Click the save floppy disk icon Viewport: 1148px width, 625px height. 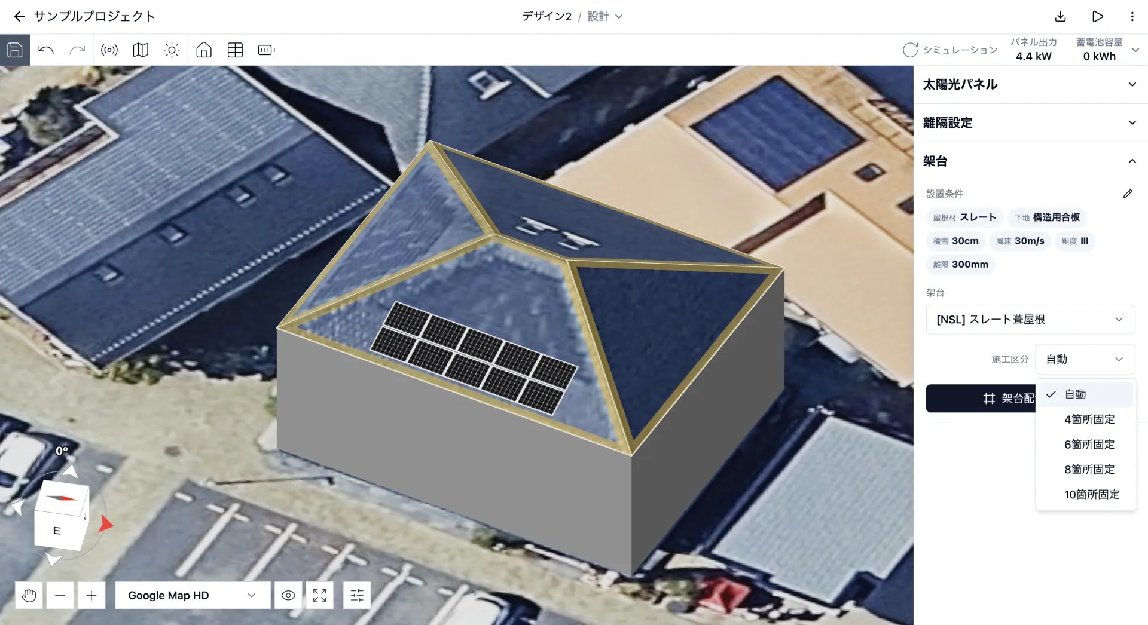(15, 50)
